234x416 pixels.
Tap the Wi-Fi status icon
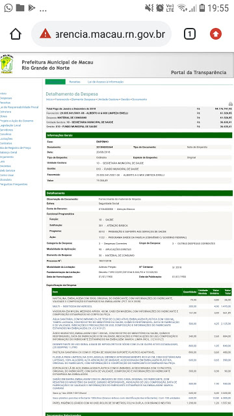[x=182, y=8]
